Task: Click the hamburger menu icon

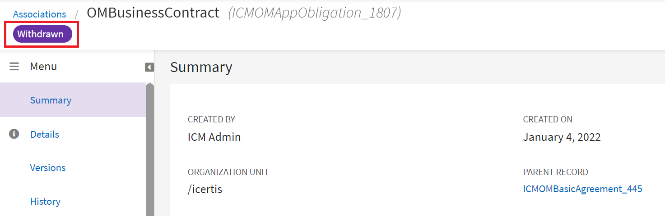Action: [x=14, y=67]
